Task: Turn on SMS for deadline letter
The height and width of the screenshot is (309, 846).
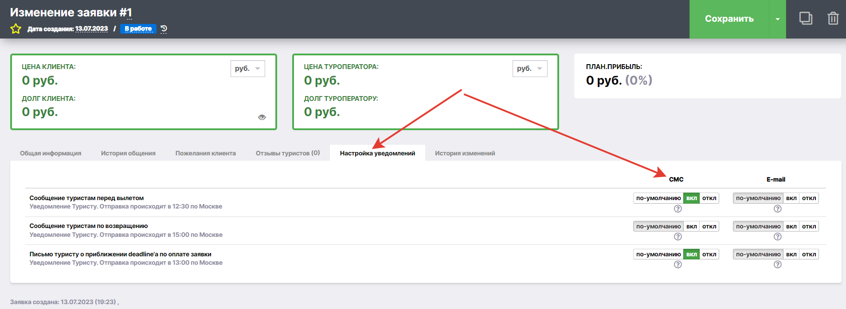Action: [692, 254]
